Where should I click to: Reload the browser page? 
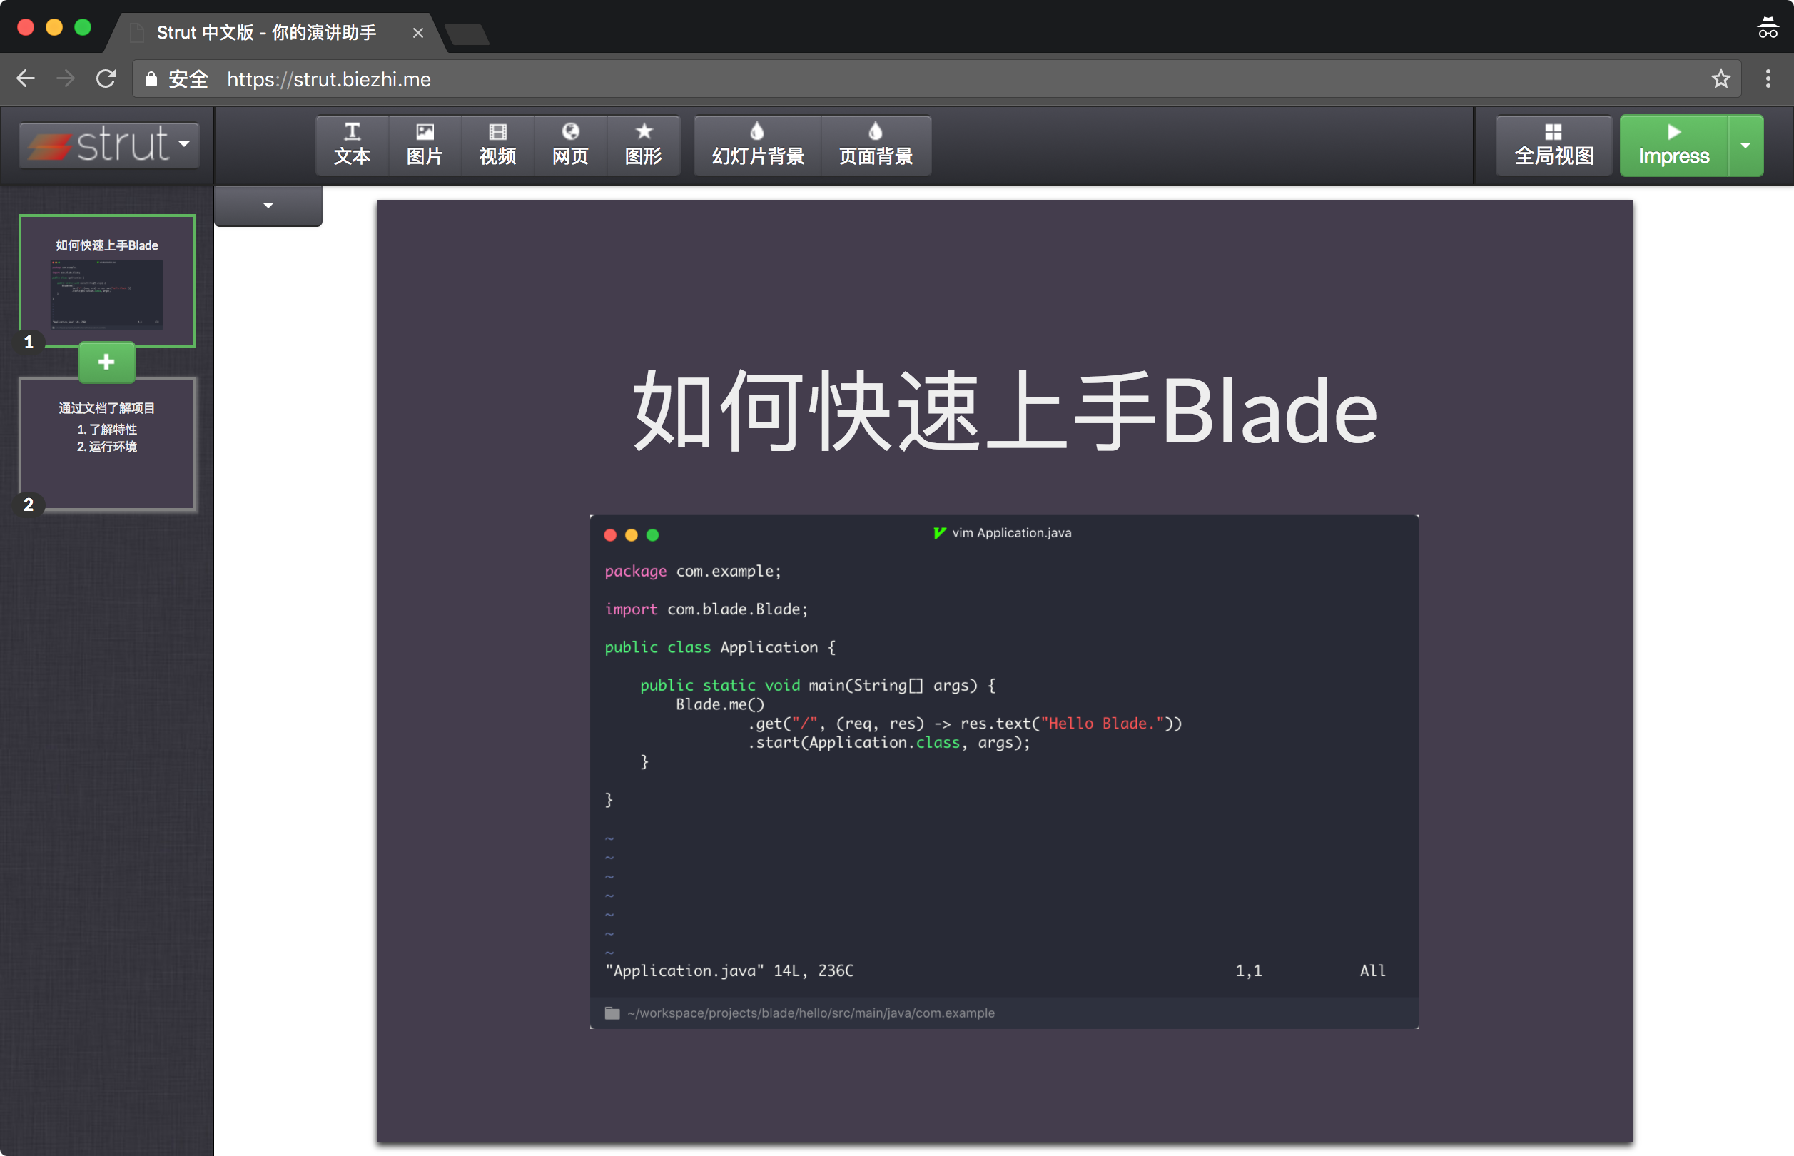click(x=106, y=78)
